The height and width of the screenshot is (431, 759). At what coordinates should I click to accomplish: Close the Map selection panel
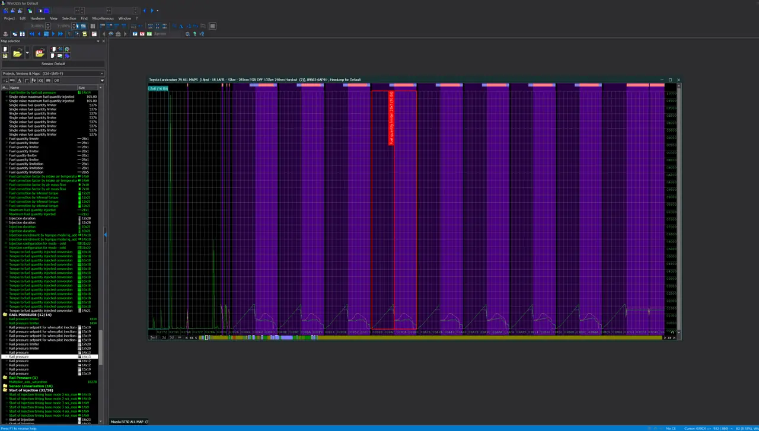click(104, 41)
